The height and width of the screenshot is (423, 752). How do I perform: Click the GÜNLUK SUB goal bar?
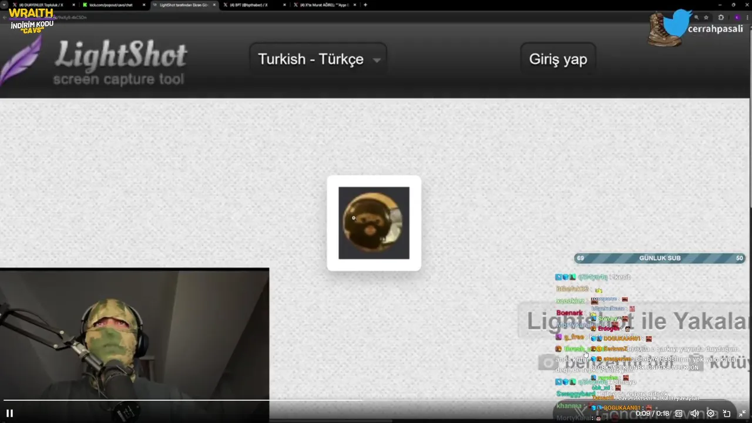[x=660, y=258]
